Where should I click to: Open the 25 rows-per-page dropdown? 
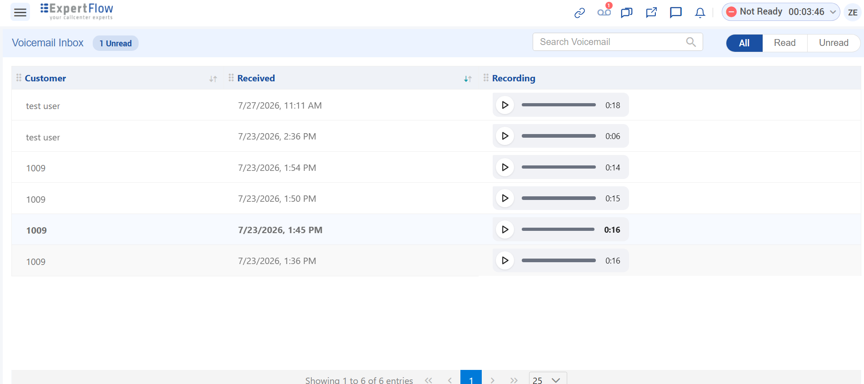pos(548,379)
